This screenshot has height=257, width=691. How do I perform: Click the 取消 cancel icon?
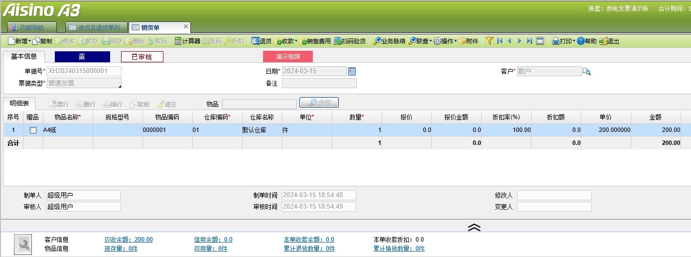(x=151, y=41)
